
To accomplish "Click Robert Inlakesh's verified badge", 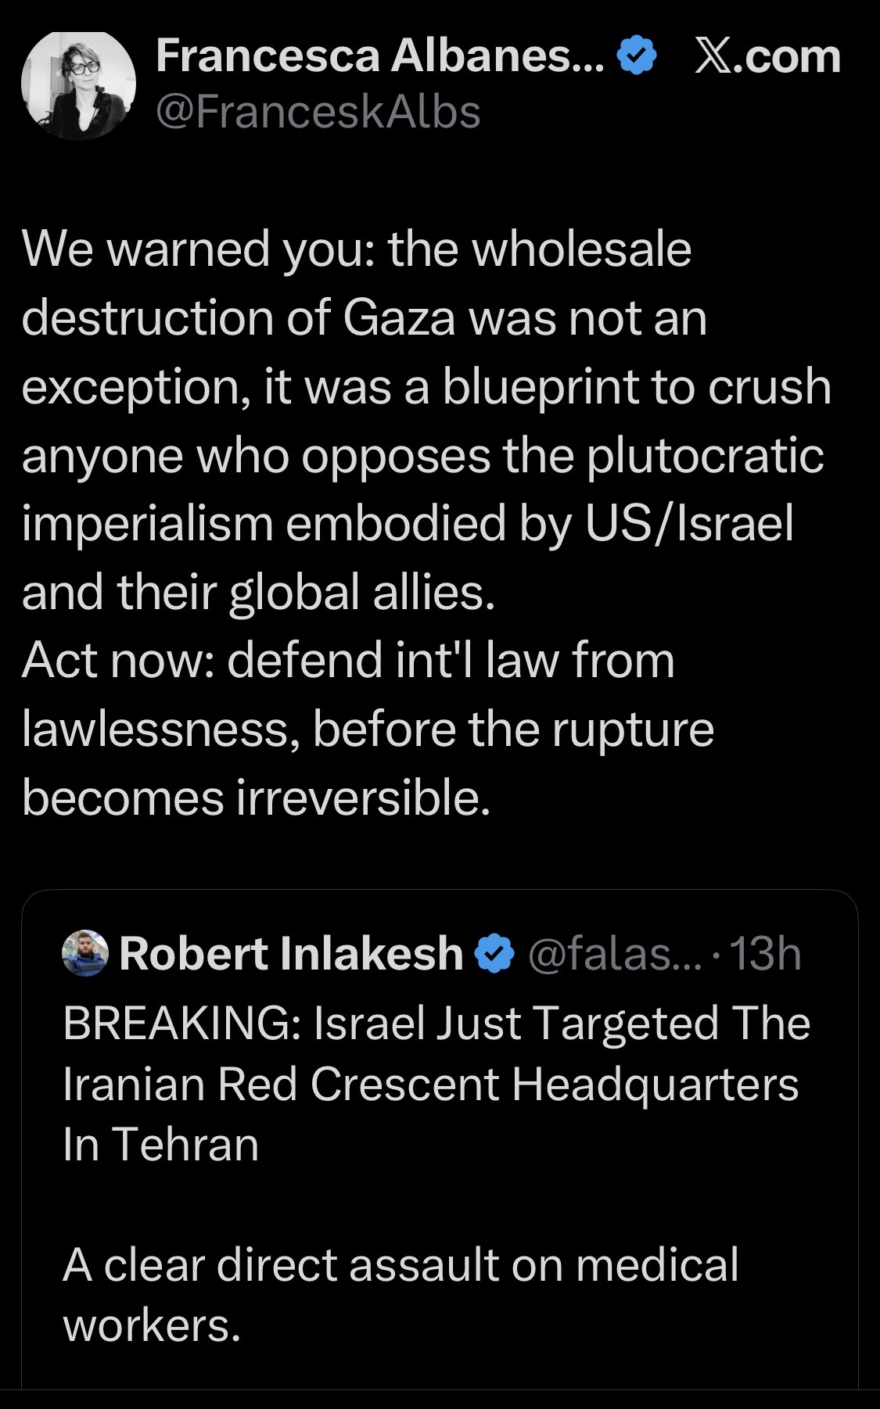I will (494, 953).
